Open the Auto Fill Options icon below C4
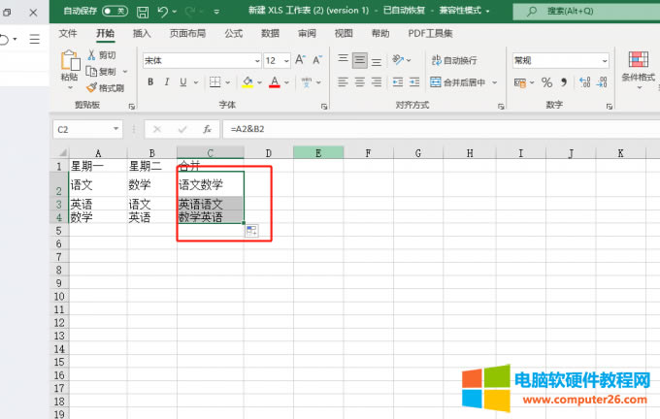The height and width of the screenshot is (419, 660). [251, 231]
